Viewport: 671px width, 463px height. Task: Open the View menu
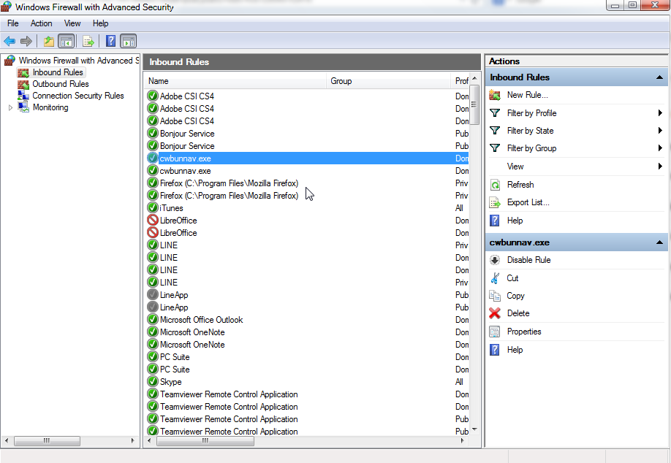[72, 23]
